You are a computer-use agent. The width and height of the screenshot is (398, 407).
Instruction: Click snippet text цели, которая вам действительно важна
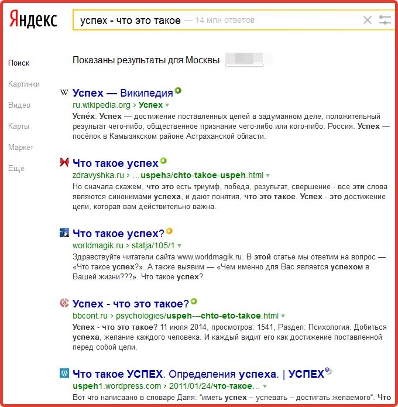pyautogui.click(x=144, y=207)
